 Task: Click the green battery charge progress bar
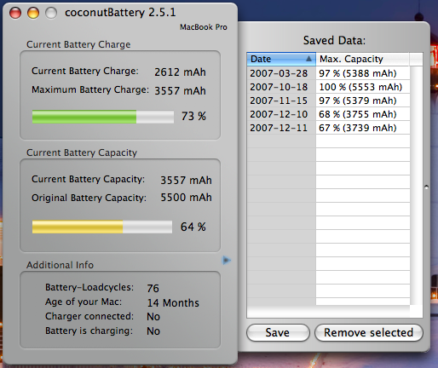tap(103, 117)
